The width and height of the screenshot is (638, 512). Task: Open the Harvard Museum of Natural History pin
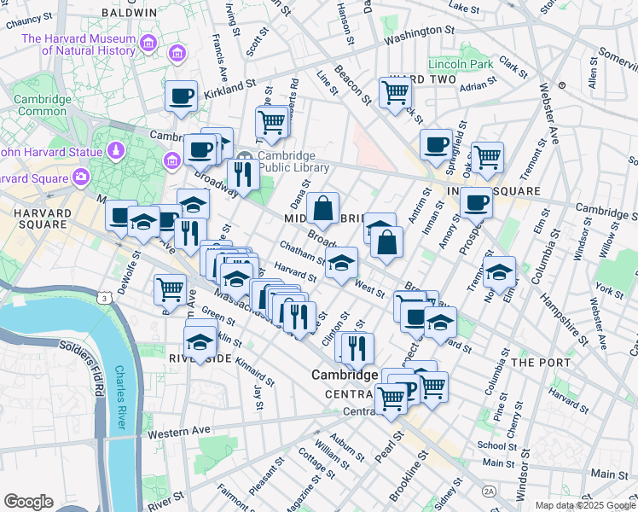click(x=148, y=44)
